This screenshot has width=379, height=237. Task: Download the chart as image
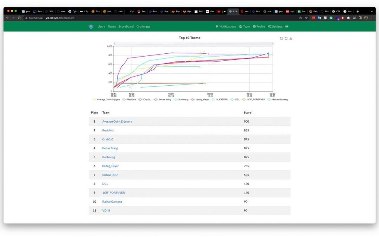tap(291, 38)
